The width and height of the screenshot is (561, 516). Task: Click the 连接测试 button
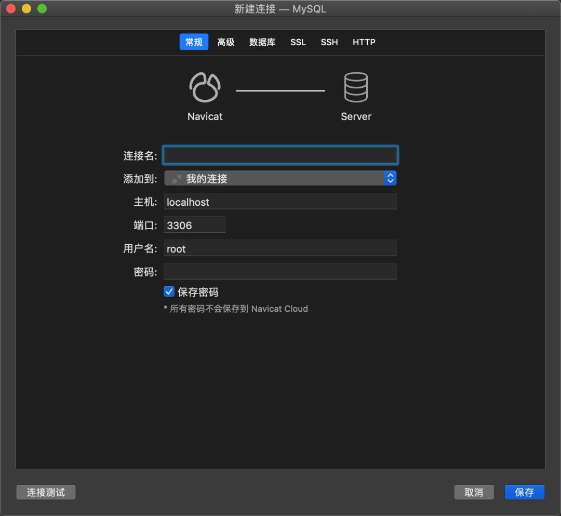[46, 493]
